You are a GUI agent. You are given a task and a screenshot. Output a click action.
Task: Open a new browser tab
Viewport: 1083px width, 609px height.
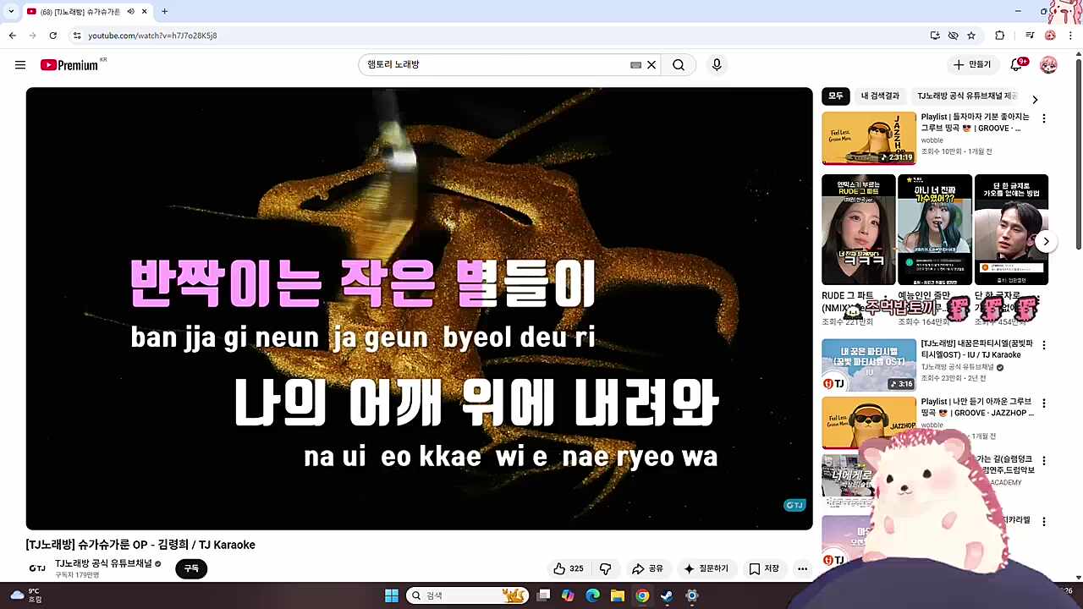[164, 12]
